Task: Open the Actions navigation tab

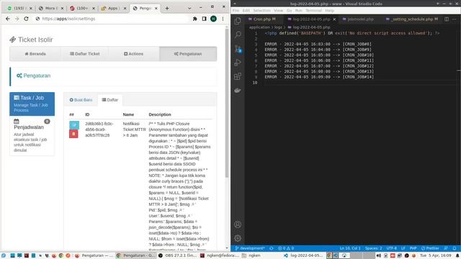Action: [134, 54]
